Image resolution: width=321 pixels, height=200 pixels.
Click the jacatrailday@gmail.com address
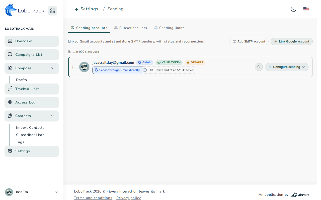tap(113, 62)
